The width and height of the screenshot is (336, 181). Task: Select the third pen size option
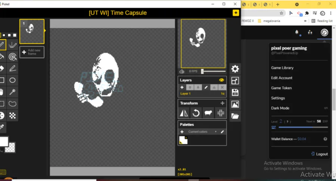point(9,35)
